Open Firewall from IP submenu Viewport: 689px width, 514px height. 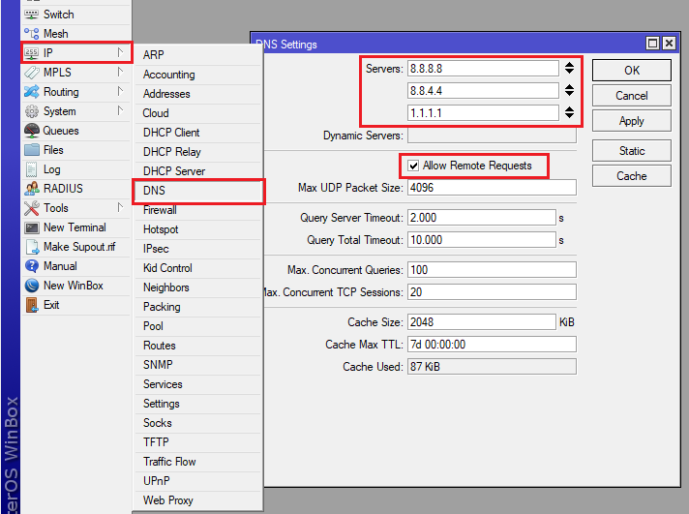(x=197, y=210)
